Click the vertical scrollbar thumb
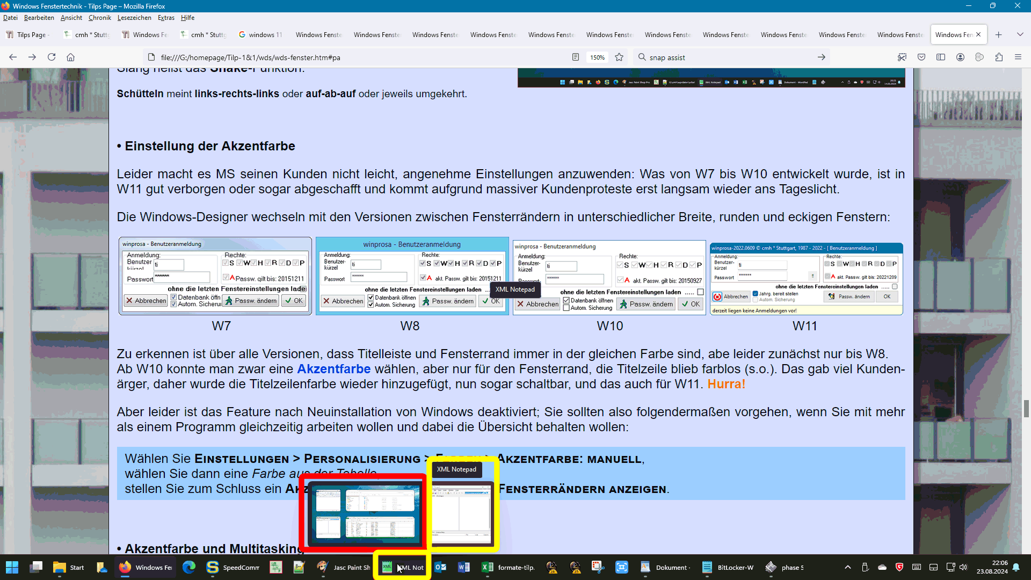Screen dimensions: 1031x580 tap(1026, 408)
